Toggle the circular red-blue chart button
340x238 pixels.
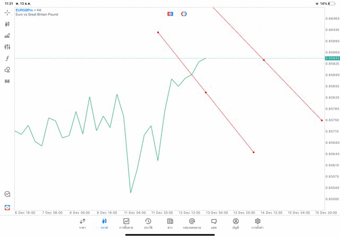tap(184, 14)
